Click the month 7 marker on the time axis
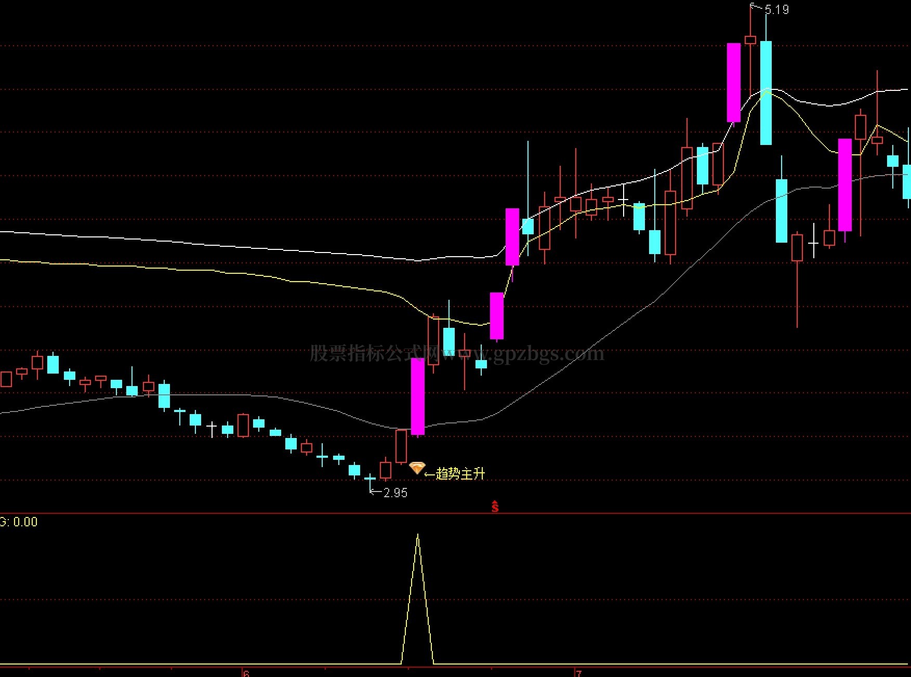Image resolution: width=911 pixels, height=677 pixels. [578, 673]
